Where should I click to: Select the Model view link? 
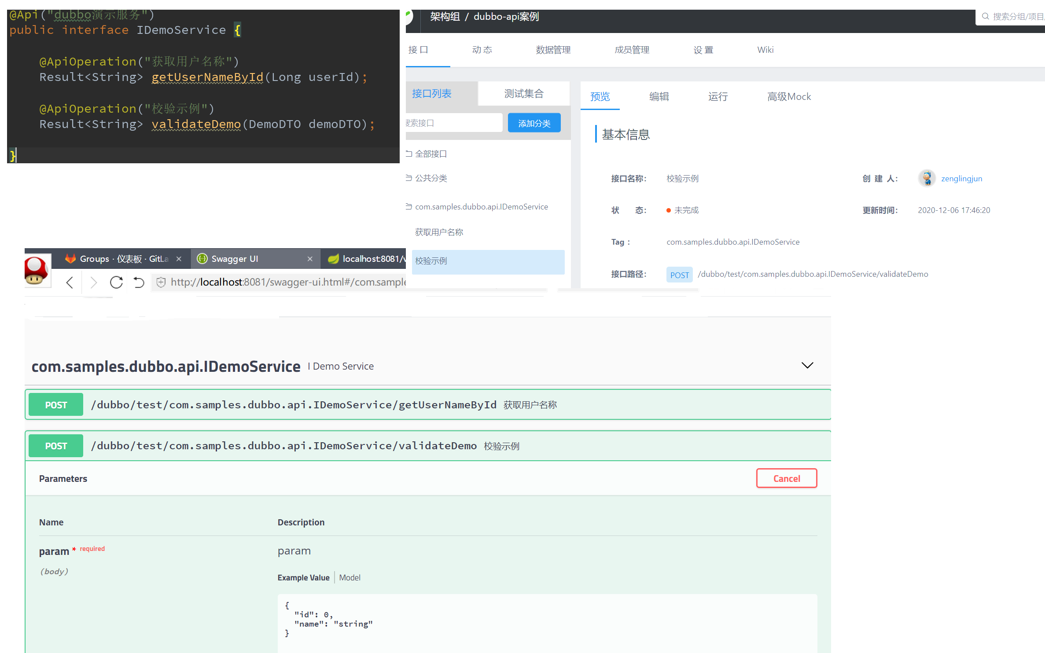[x=350, y=578]
